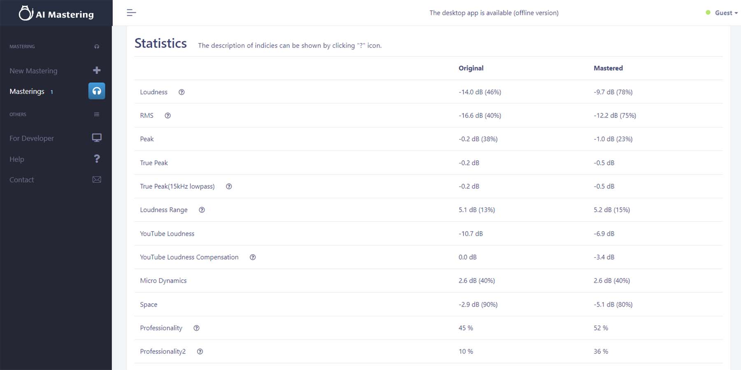
Task: Open the Professionality2 description popup
Action: (200, 351)
